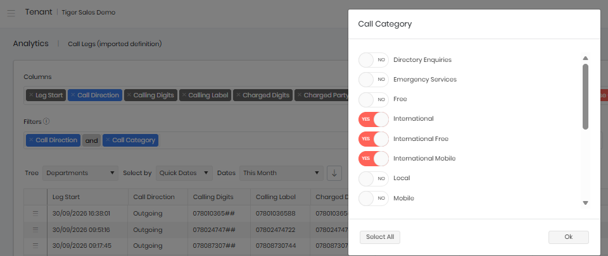Click scroll up arrow in Call Category list
Viewport: 608px width, 256px height.
click(x=585, y=58)
